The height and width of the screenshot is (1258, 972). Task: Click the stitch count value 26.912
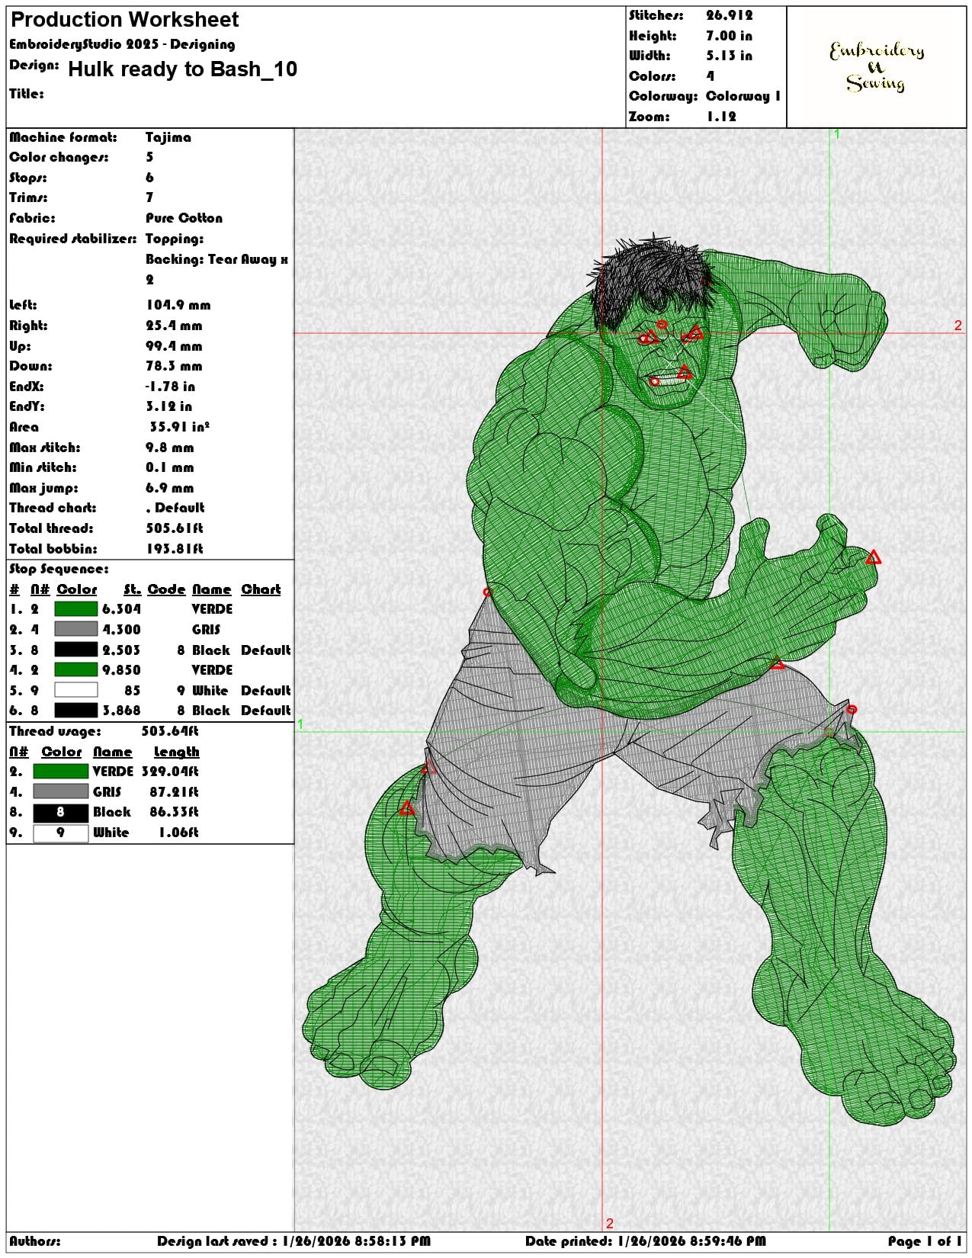[730, 15]
